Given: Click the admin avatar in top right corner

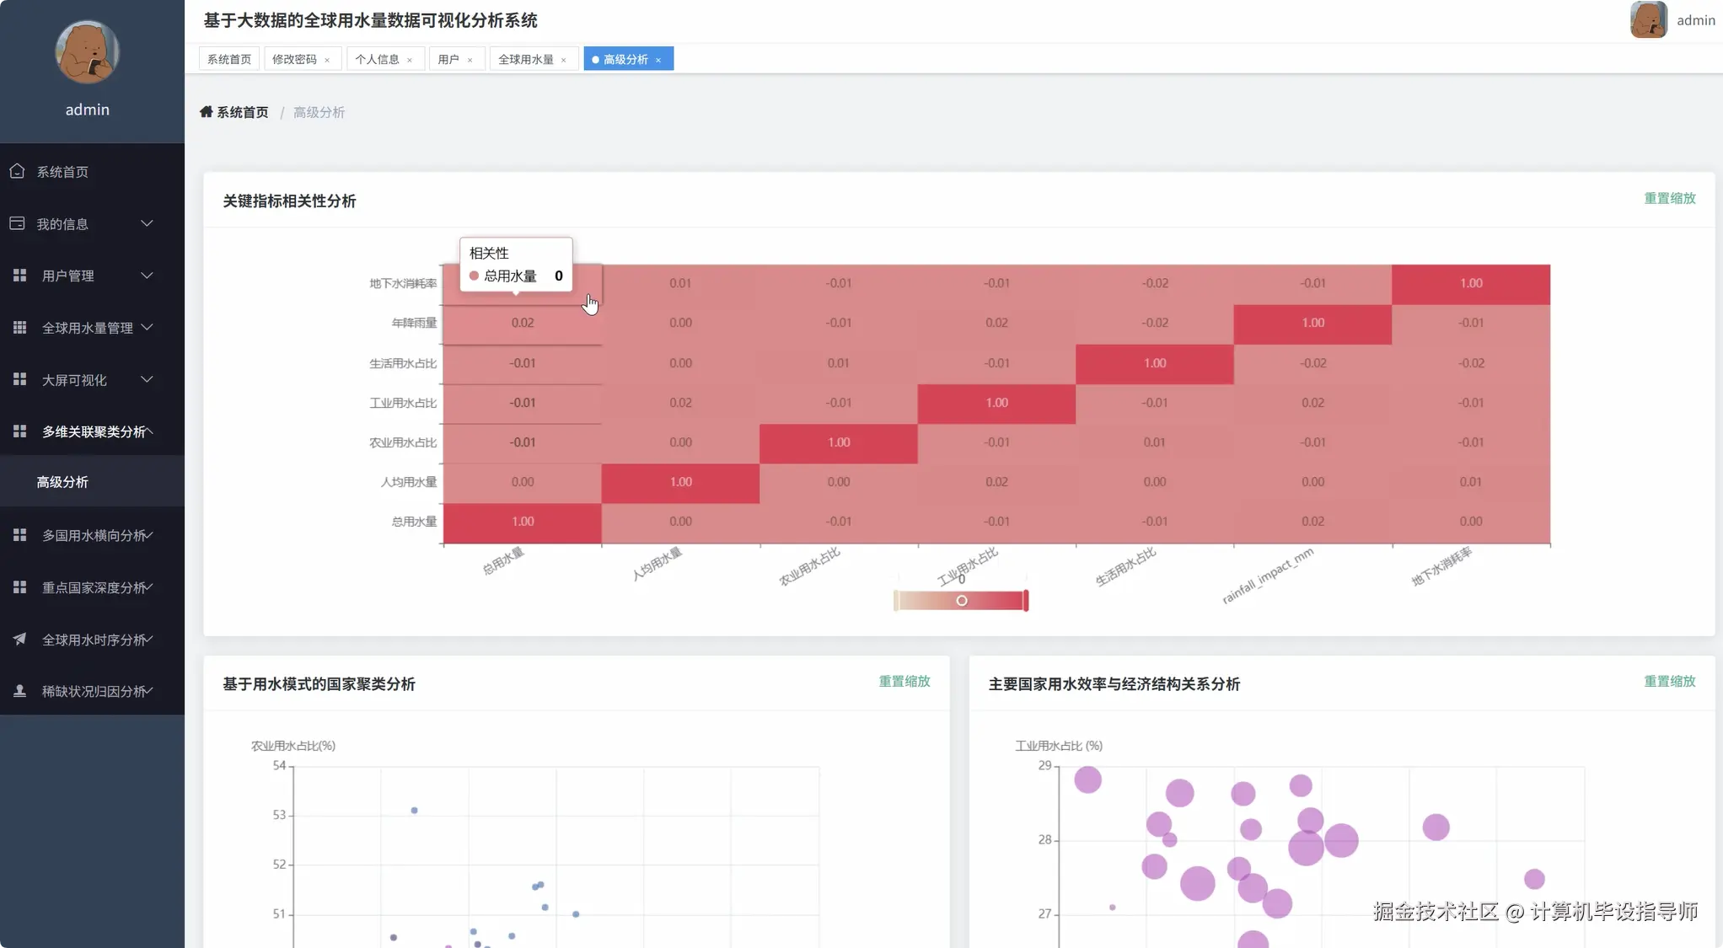Looking at the screenshot, I should [x=1648, y=19].
